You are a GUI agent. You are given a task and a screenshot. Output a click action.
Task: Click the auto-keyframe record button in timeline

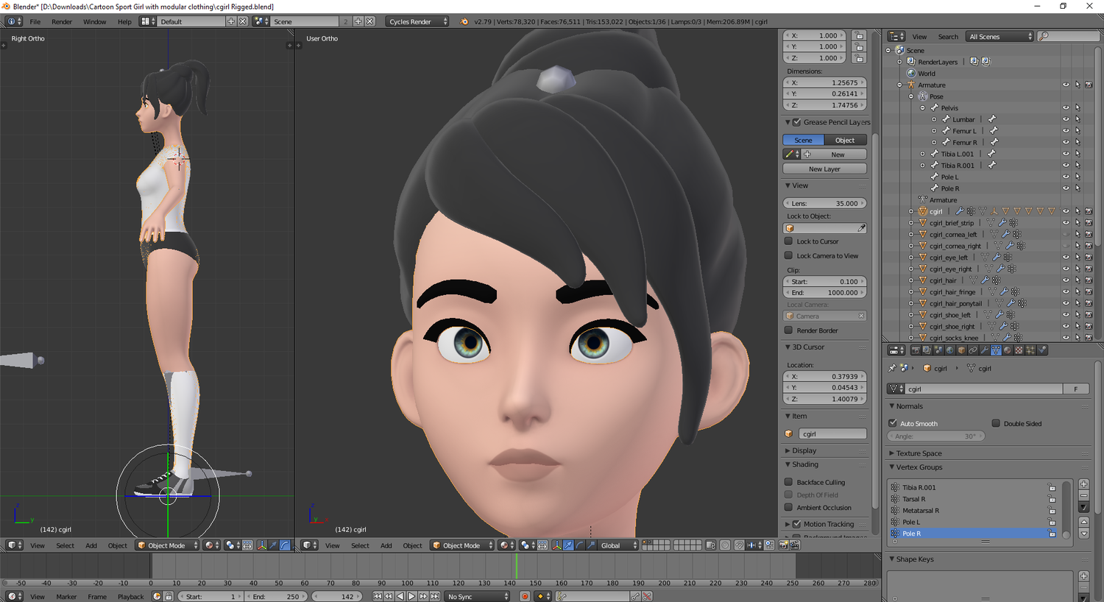[525, 596]
